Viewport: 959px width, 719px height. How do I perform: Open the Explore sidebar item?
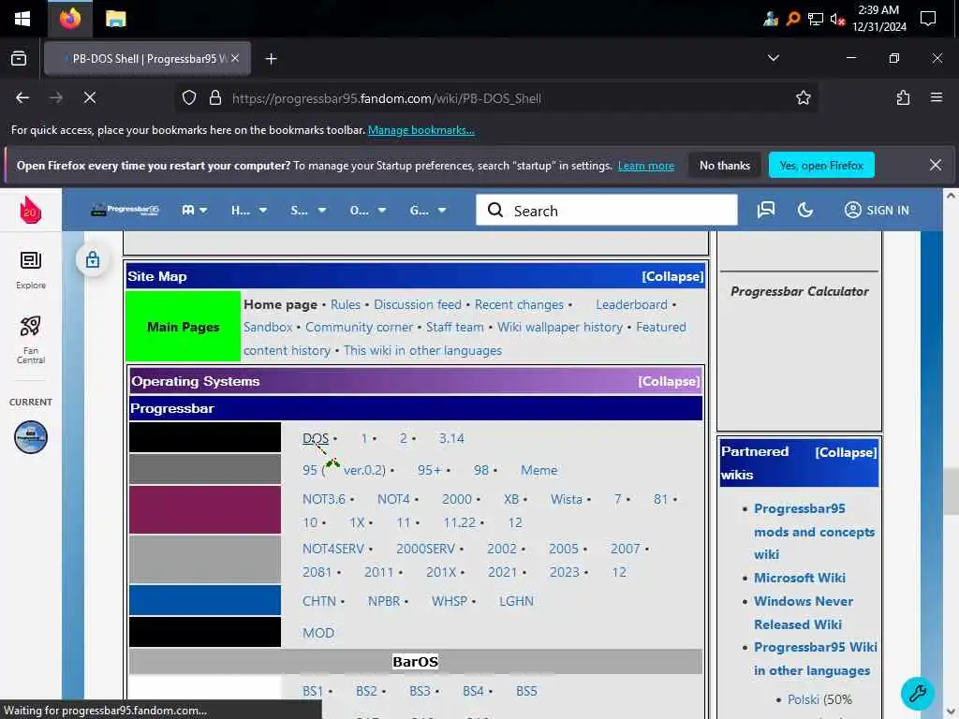point(31,271)
